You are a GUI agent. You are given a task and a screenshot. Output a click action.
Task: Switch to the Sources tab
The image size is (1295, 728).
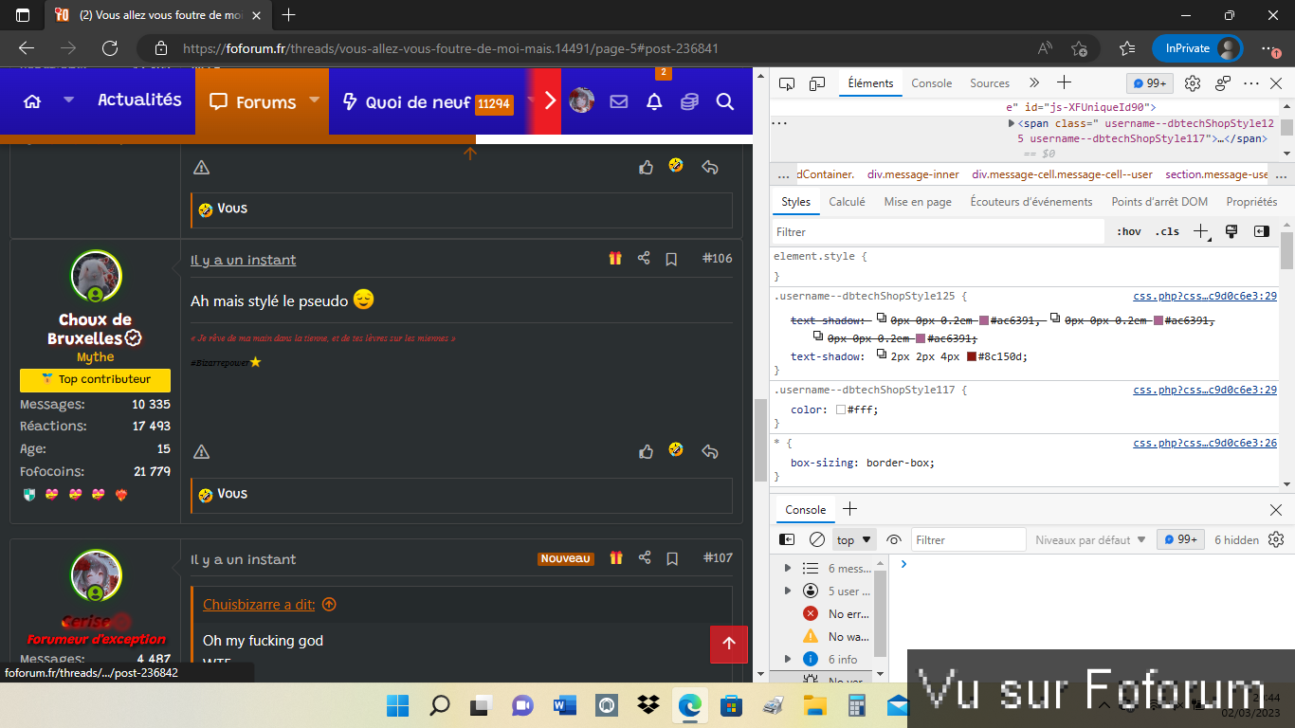(989, 83)
